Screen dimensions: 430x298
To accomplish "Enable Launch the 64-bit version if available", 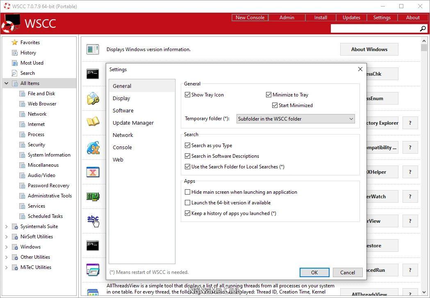I will point(188,203).
